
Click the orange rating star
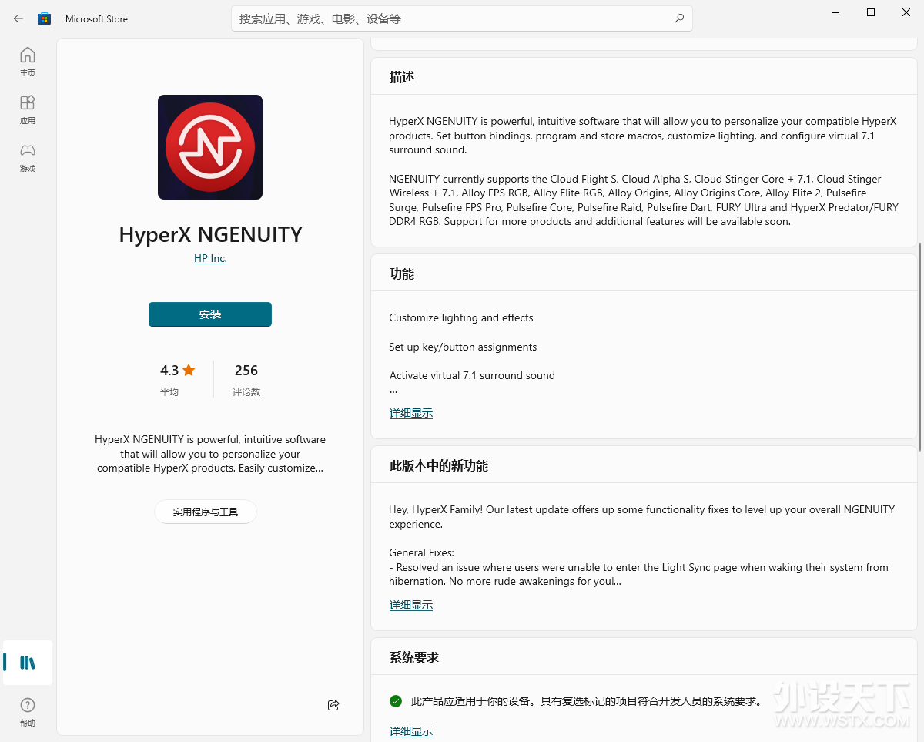pyautogui.click(x=189, y=371)
